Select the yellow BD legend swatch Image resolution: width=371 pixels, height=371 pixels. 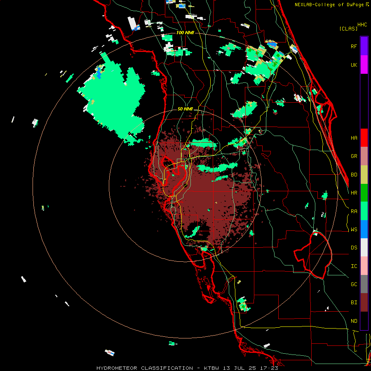(364, 175)
